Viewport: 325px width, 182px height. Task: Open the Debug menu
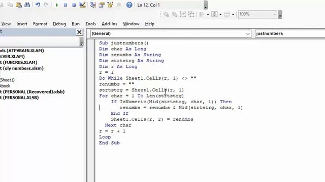(59, 24)
